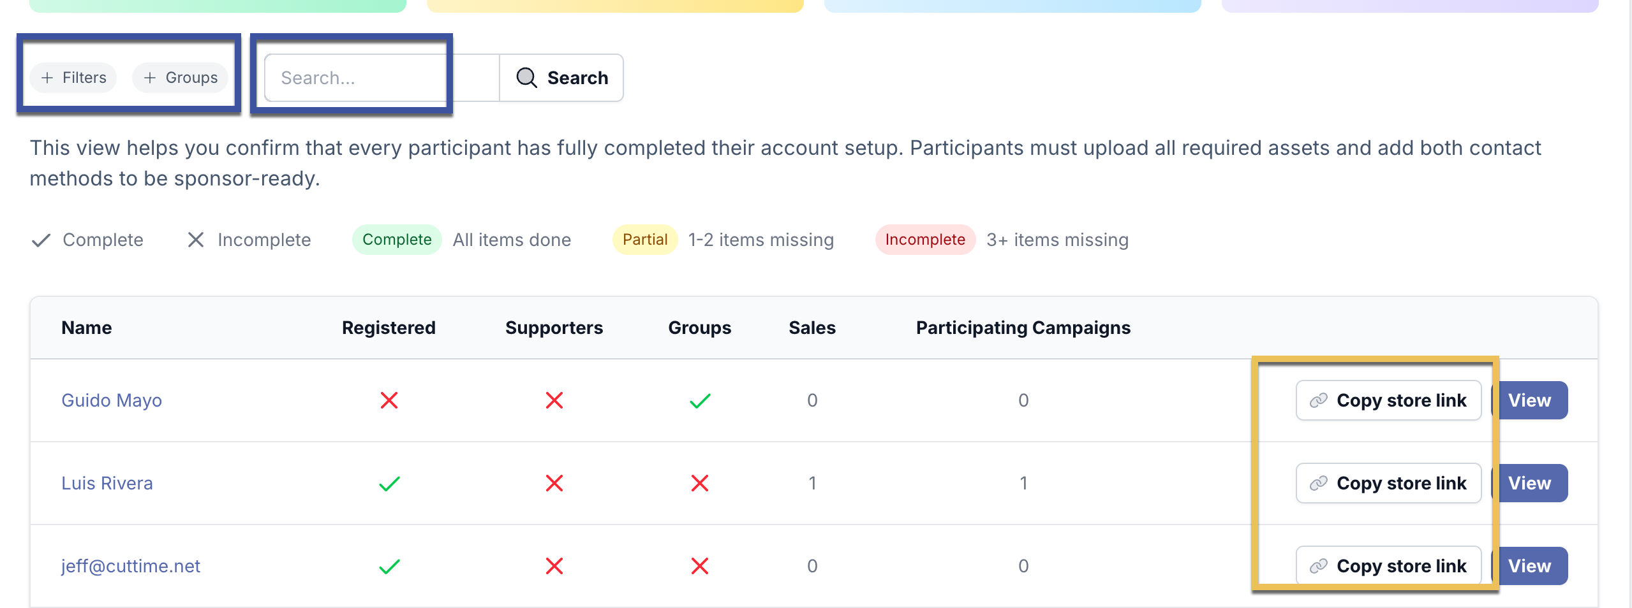Open Guido Mayo's participant profile link

coord(112,400)
